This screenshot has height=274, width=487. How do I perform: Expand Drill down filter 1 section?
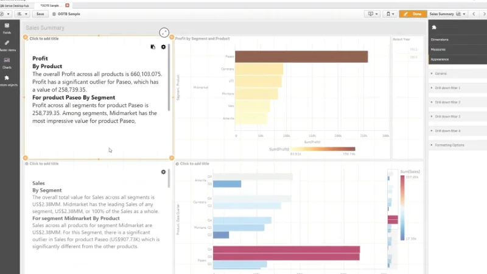pyautogui.click(x=458, y=88)
